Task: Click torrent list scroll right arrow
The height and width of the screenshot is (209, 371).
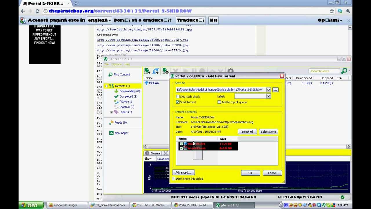Action: click(349, 147)
